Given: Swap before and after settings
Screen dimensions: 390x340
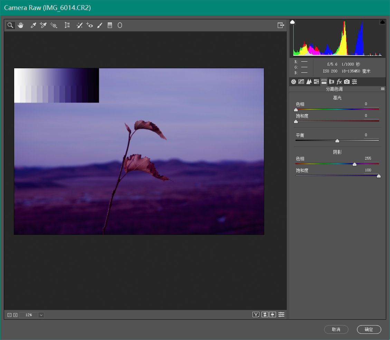Looking at the screenshot, I should 265,315.
